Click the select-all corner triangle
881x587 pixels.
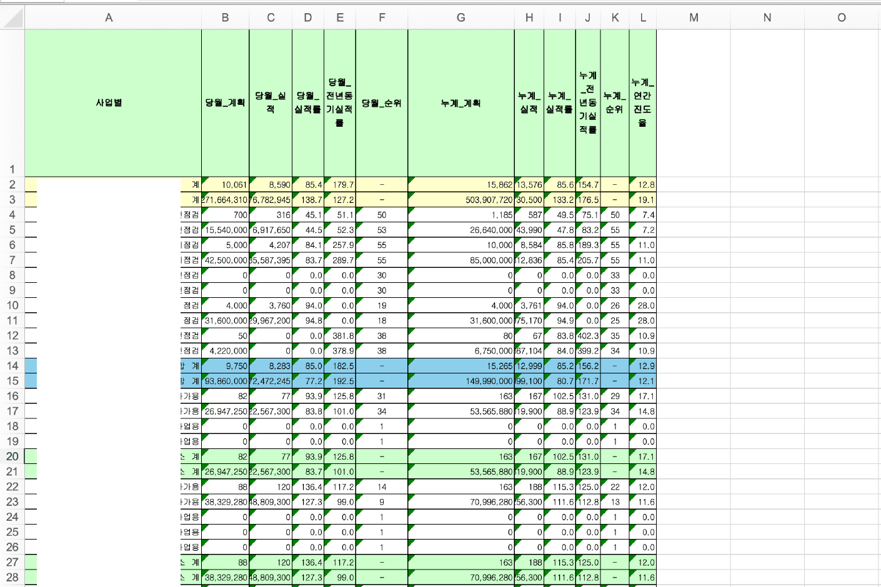click(12, 17)
